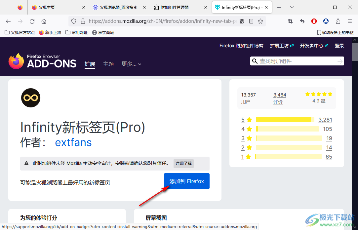Show site security padlock info
Screen dimensions: 358x230
(83, 21)
